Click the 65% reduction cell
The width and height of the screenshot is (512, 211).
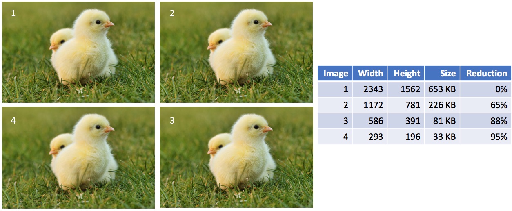485,105
